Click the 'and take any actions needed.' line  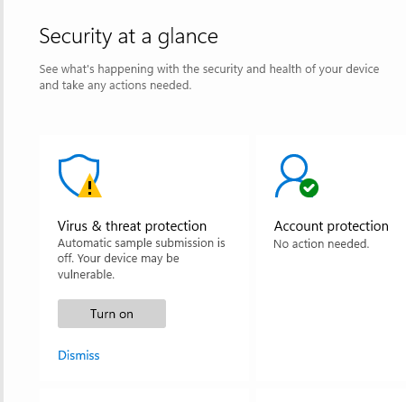point(115,86)
